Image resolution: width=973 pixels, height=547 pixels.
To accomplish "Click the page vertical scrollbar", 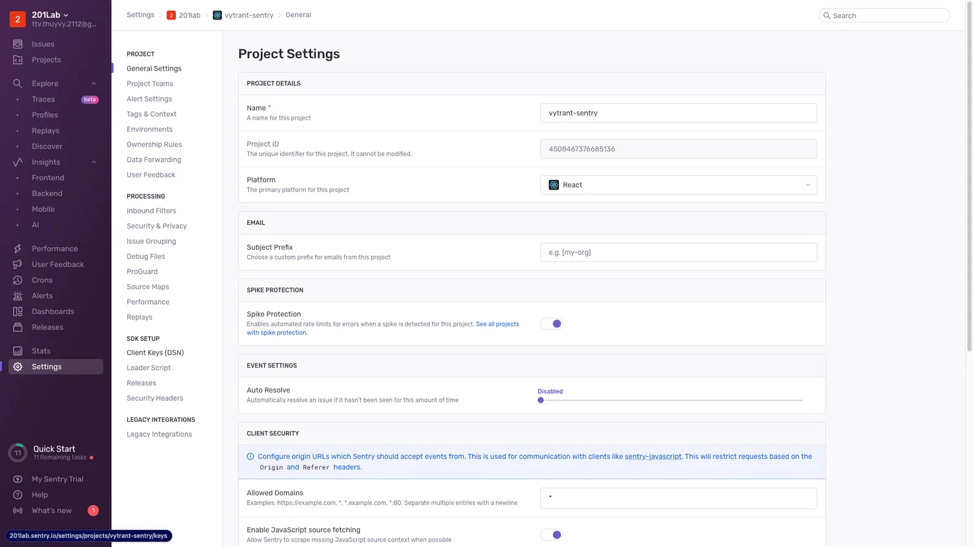I will [x=969, y=176].
